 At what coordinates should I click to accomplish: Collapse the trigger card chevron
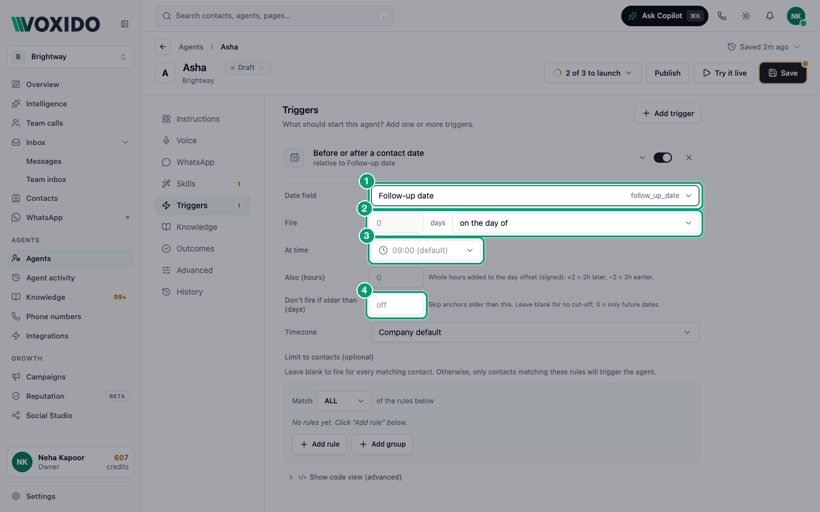(x=642, y=158)
